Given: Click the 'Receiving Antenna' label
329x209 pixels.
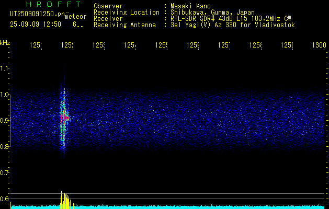Looking at the screenshot, I should point(125,25).
